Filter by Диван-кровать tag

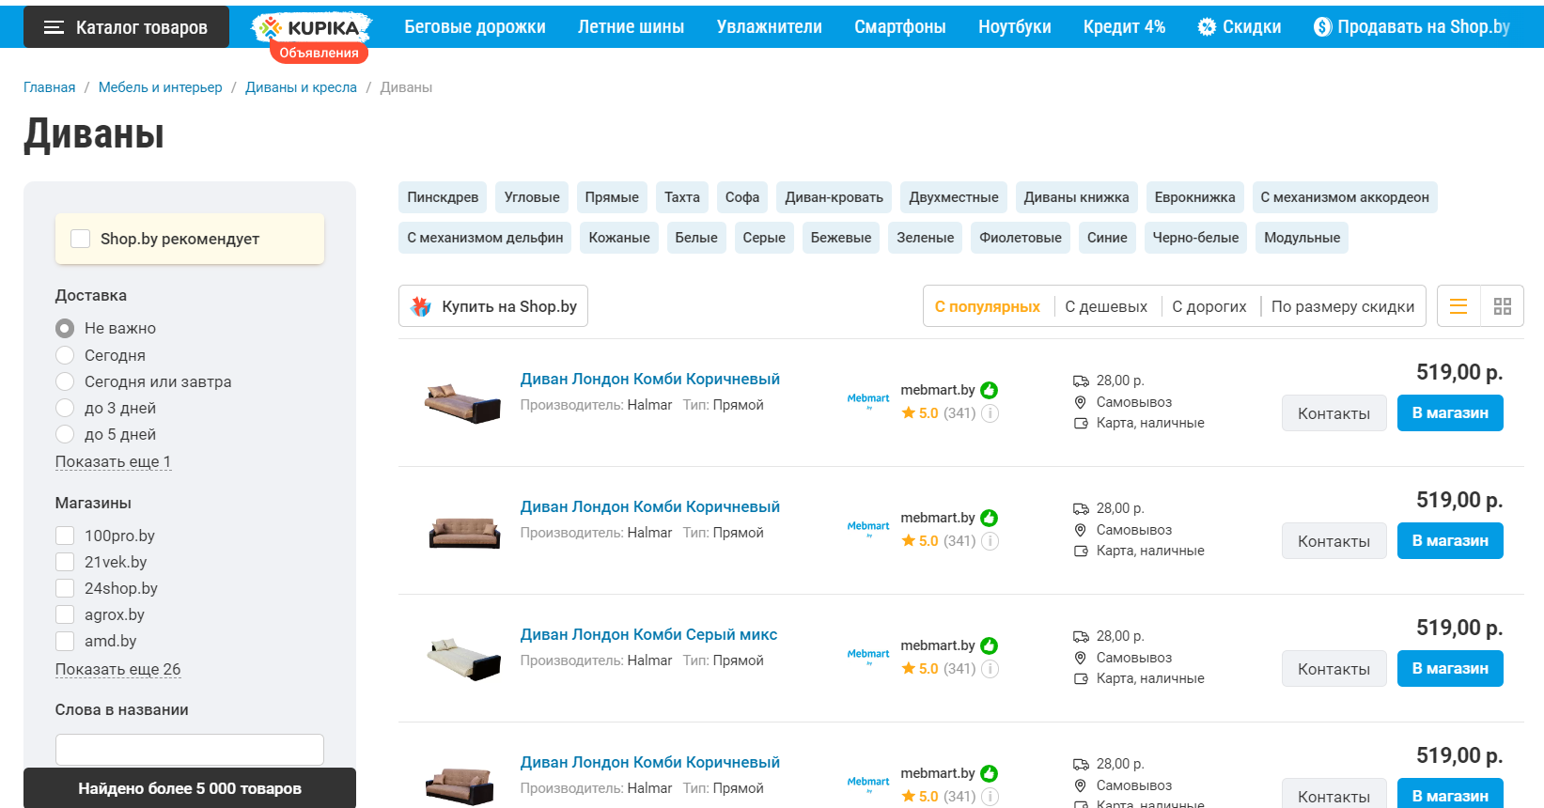[834, 197]
